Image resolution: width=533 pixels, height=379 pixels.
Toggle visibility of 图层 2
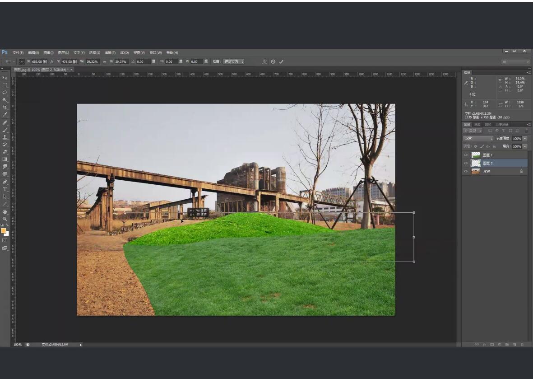466,163
